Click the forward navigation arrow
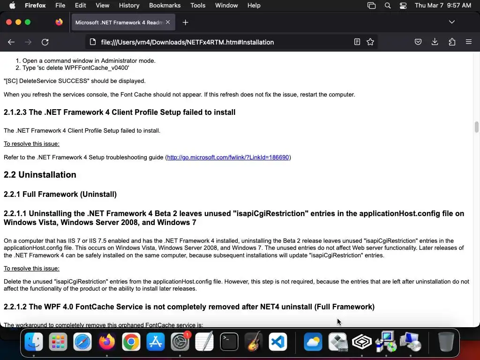480x360 pixels. click(28, 42)
